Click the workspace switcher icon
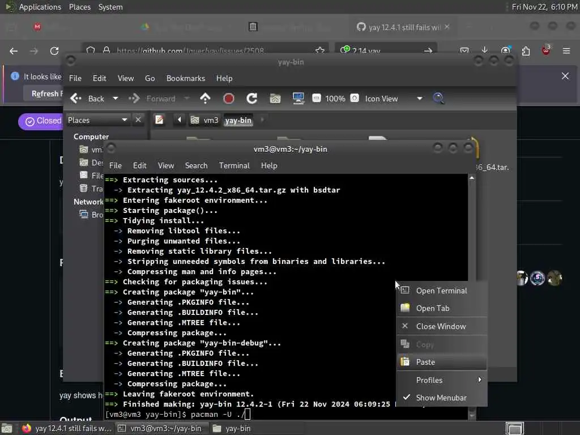 pos(514,428)
